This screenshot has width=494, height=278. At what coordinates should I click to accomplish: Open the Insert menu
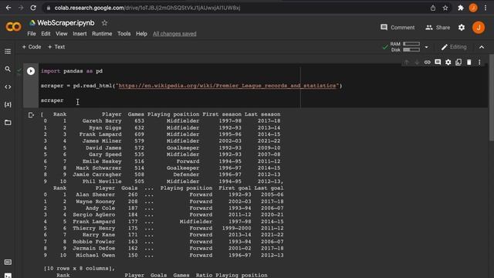click(x=80, y=34)
